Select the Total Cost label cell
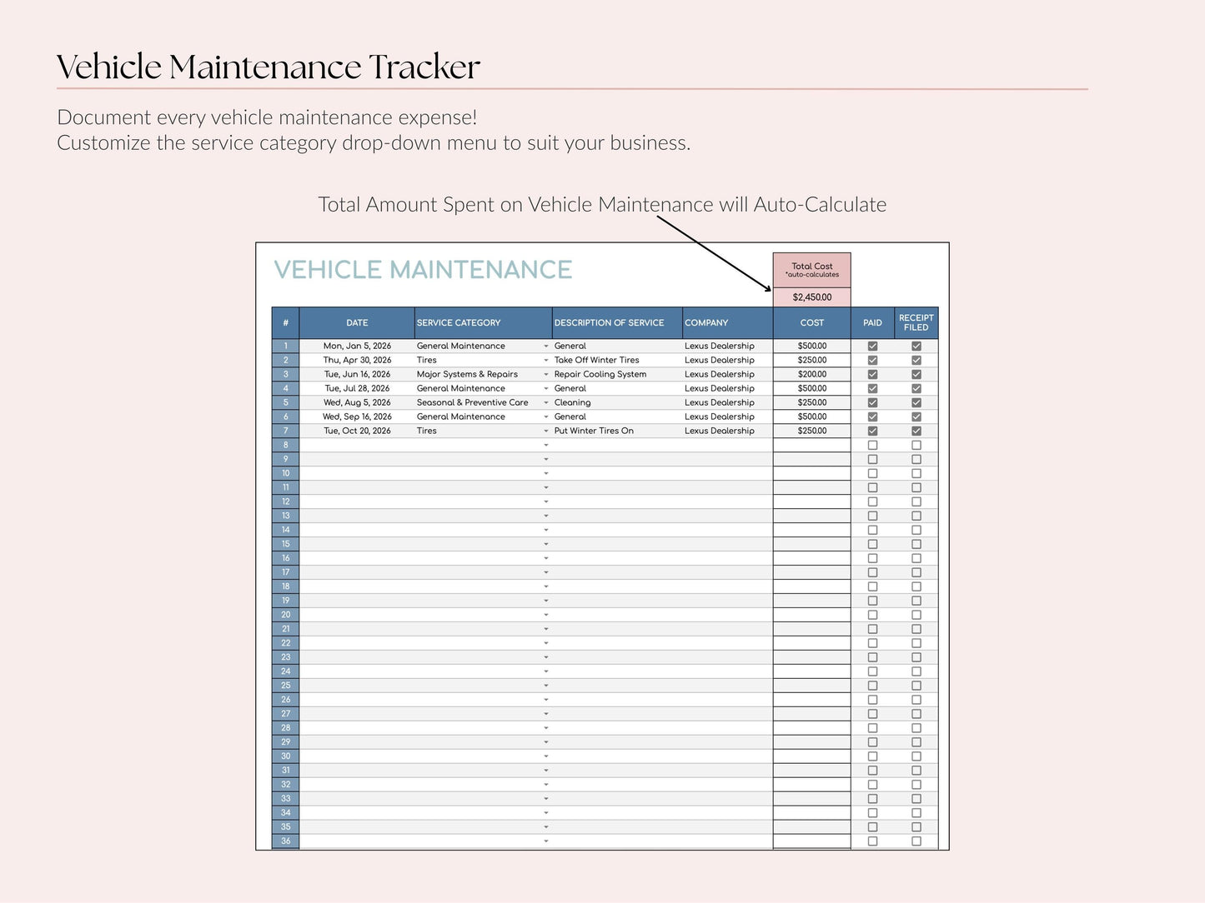 (812, 270)
